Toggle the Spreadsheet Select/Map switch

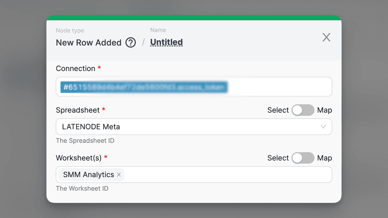click(303, 110)
